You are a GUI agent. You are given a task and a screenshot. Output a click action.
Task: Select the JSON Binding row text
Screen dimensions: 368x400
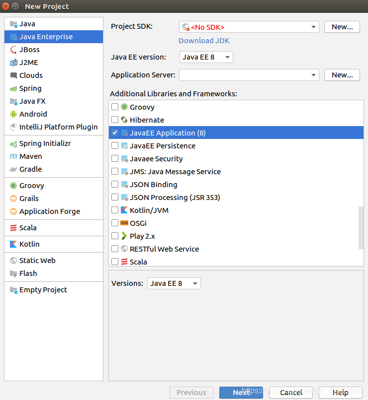point(153,185)
